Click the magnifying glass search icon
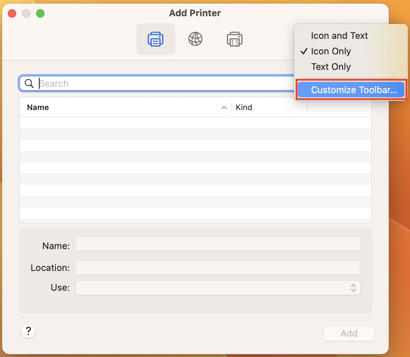 pos(29,84)
